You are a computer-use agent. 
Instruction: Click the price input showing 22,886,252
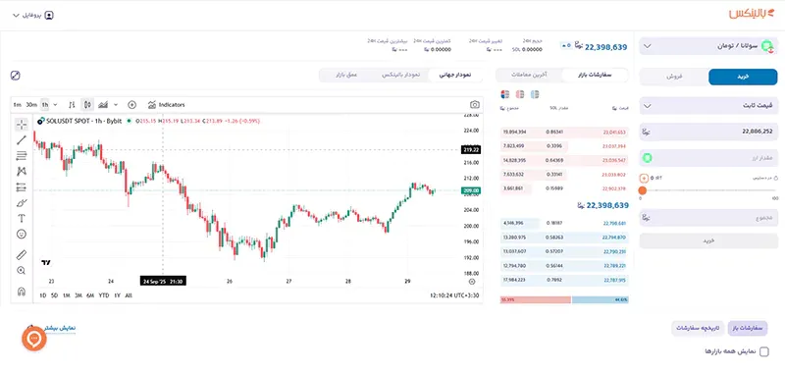708,132
